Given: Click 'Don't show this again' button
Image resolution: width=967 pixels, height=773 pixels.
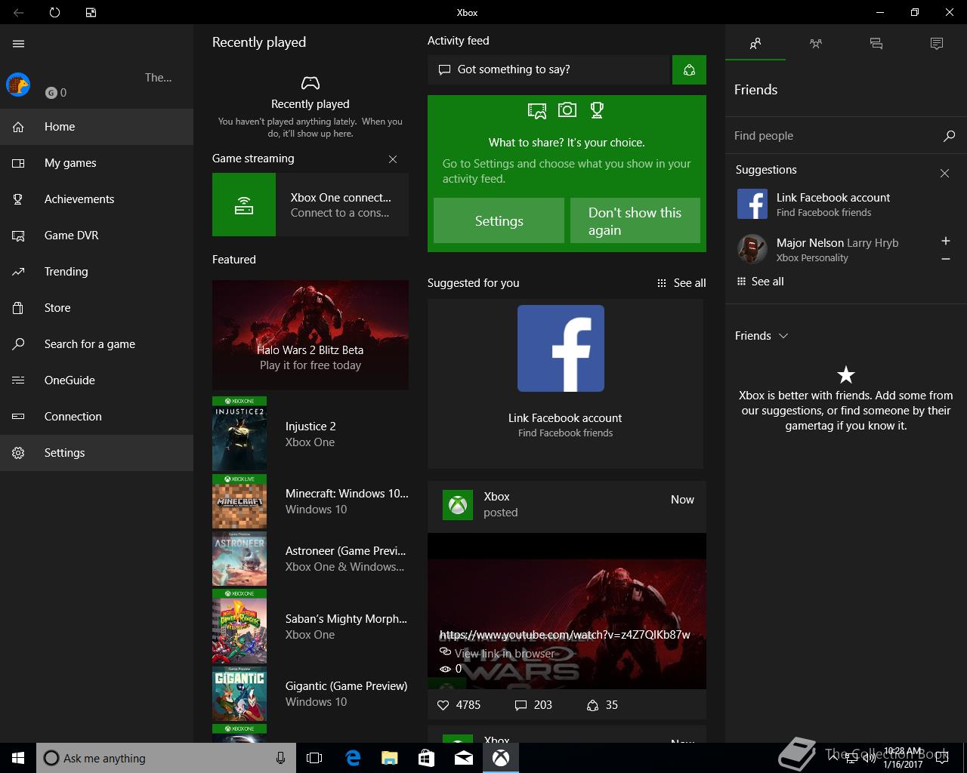Looking at the screenshot, I should point(635,220).
